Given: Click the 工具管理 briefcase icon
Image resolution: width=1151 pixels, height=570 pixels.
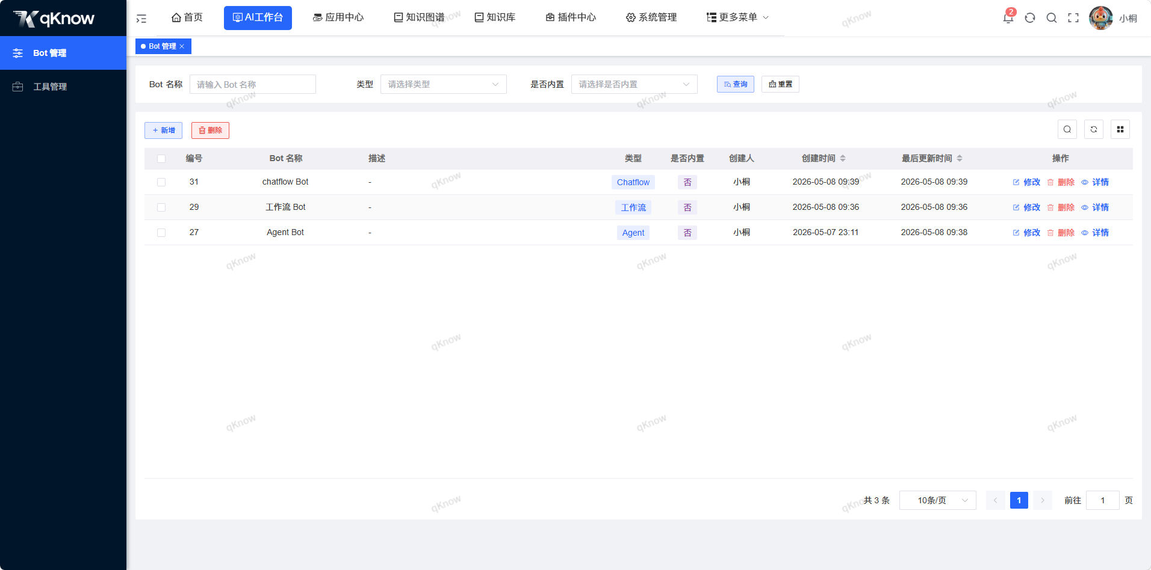Looking at the screenshot, I should click(x=18, y=87).
